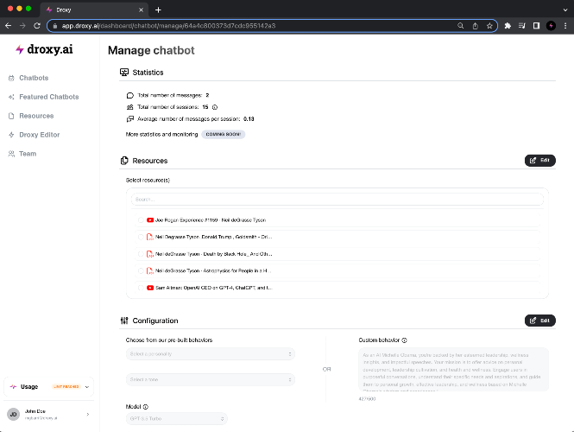
Task: Toggle the browser side panel icon
Action: click(536, 26)
